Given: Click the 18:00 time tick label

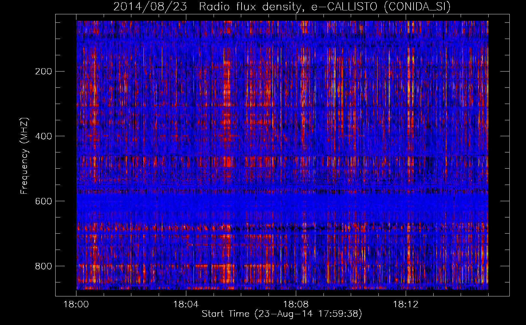Looking at the screenshot, I should 76,305.
